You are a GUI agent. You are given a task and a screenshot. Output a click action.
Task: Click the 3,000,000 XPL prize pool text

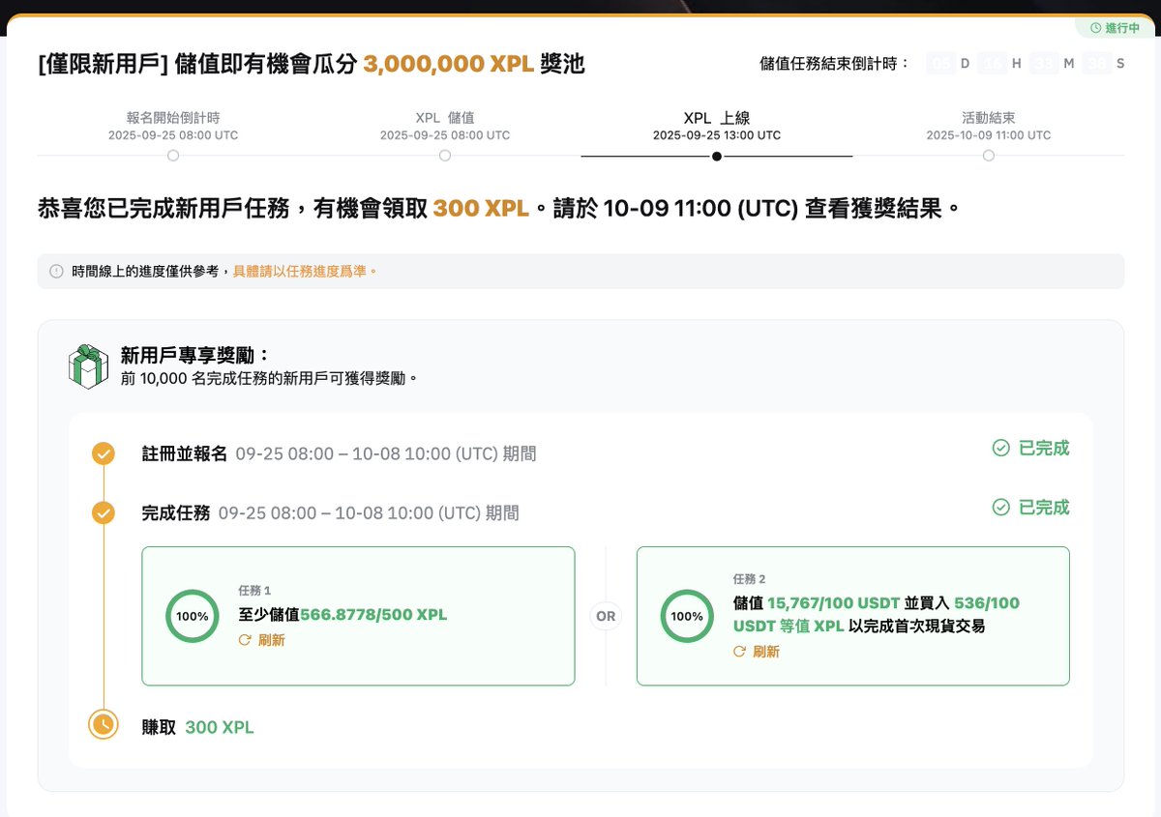point(449,65)
